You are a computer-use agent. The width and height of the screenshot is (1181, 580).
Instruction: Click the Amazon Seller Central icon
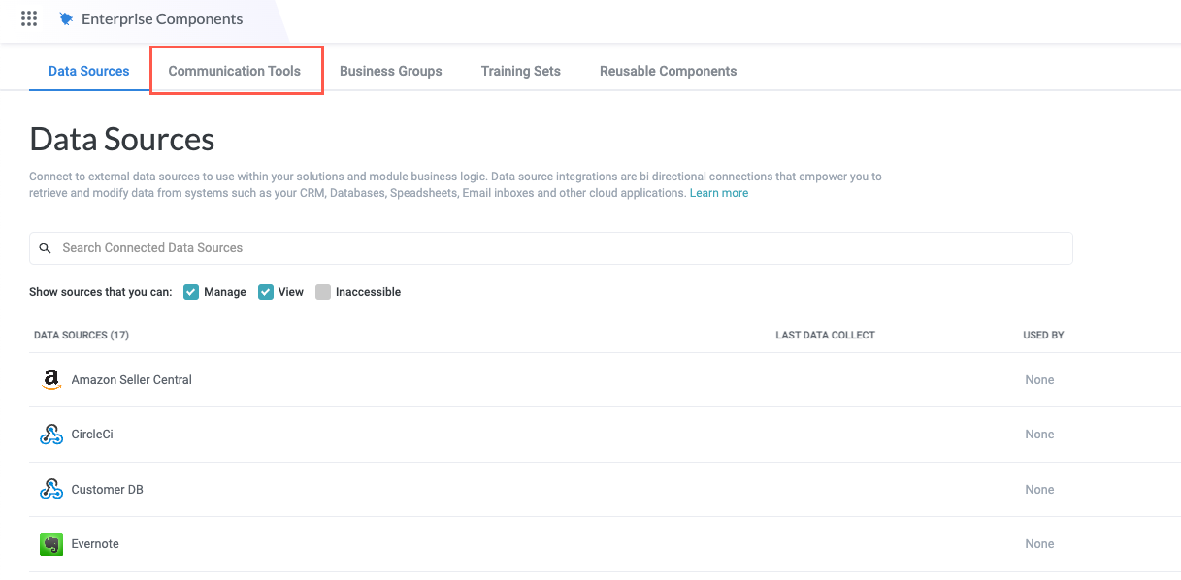point(51,380)
